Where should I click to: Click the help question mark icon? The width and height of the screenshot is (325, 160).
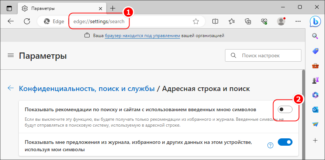[270, 145]
